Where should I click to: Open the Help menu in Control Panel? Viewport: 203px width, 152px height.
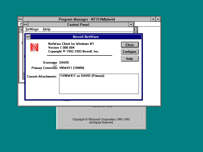tap(47, 29)
